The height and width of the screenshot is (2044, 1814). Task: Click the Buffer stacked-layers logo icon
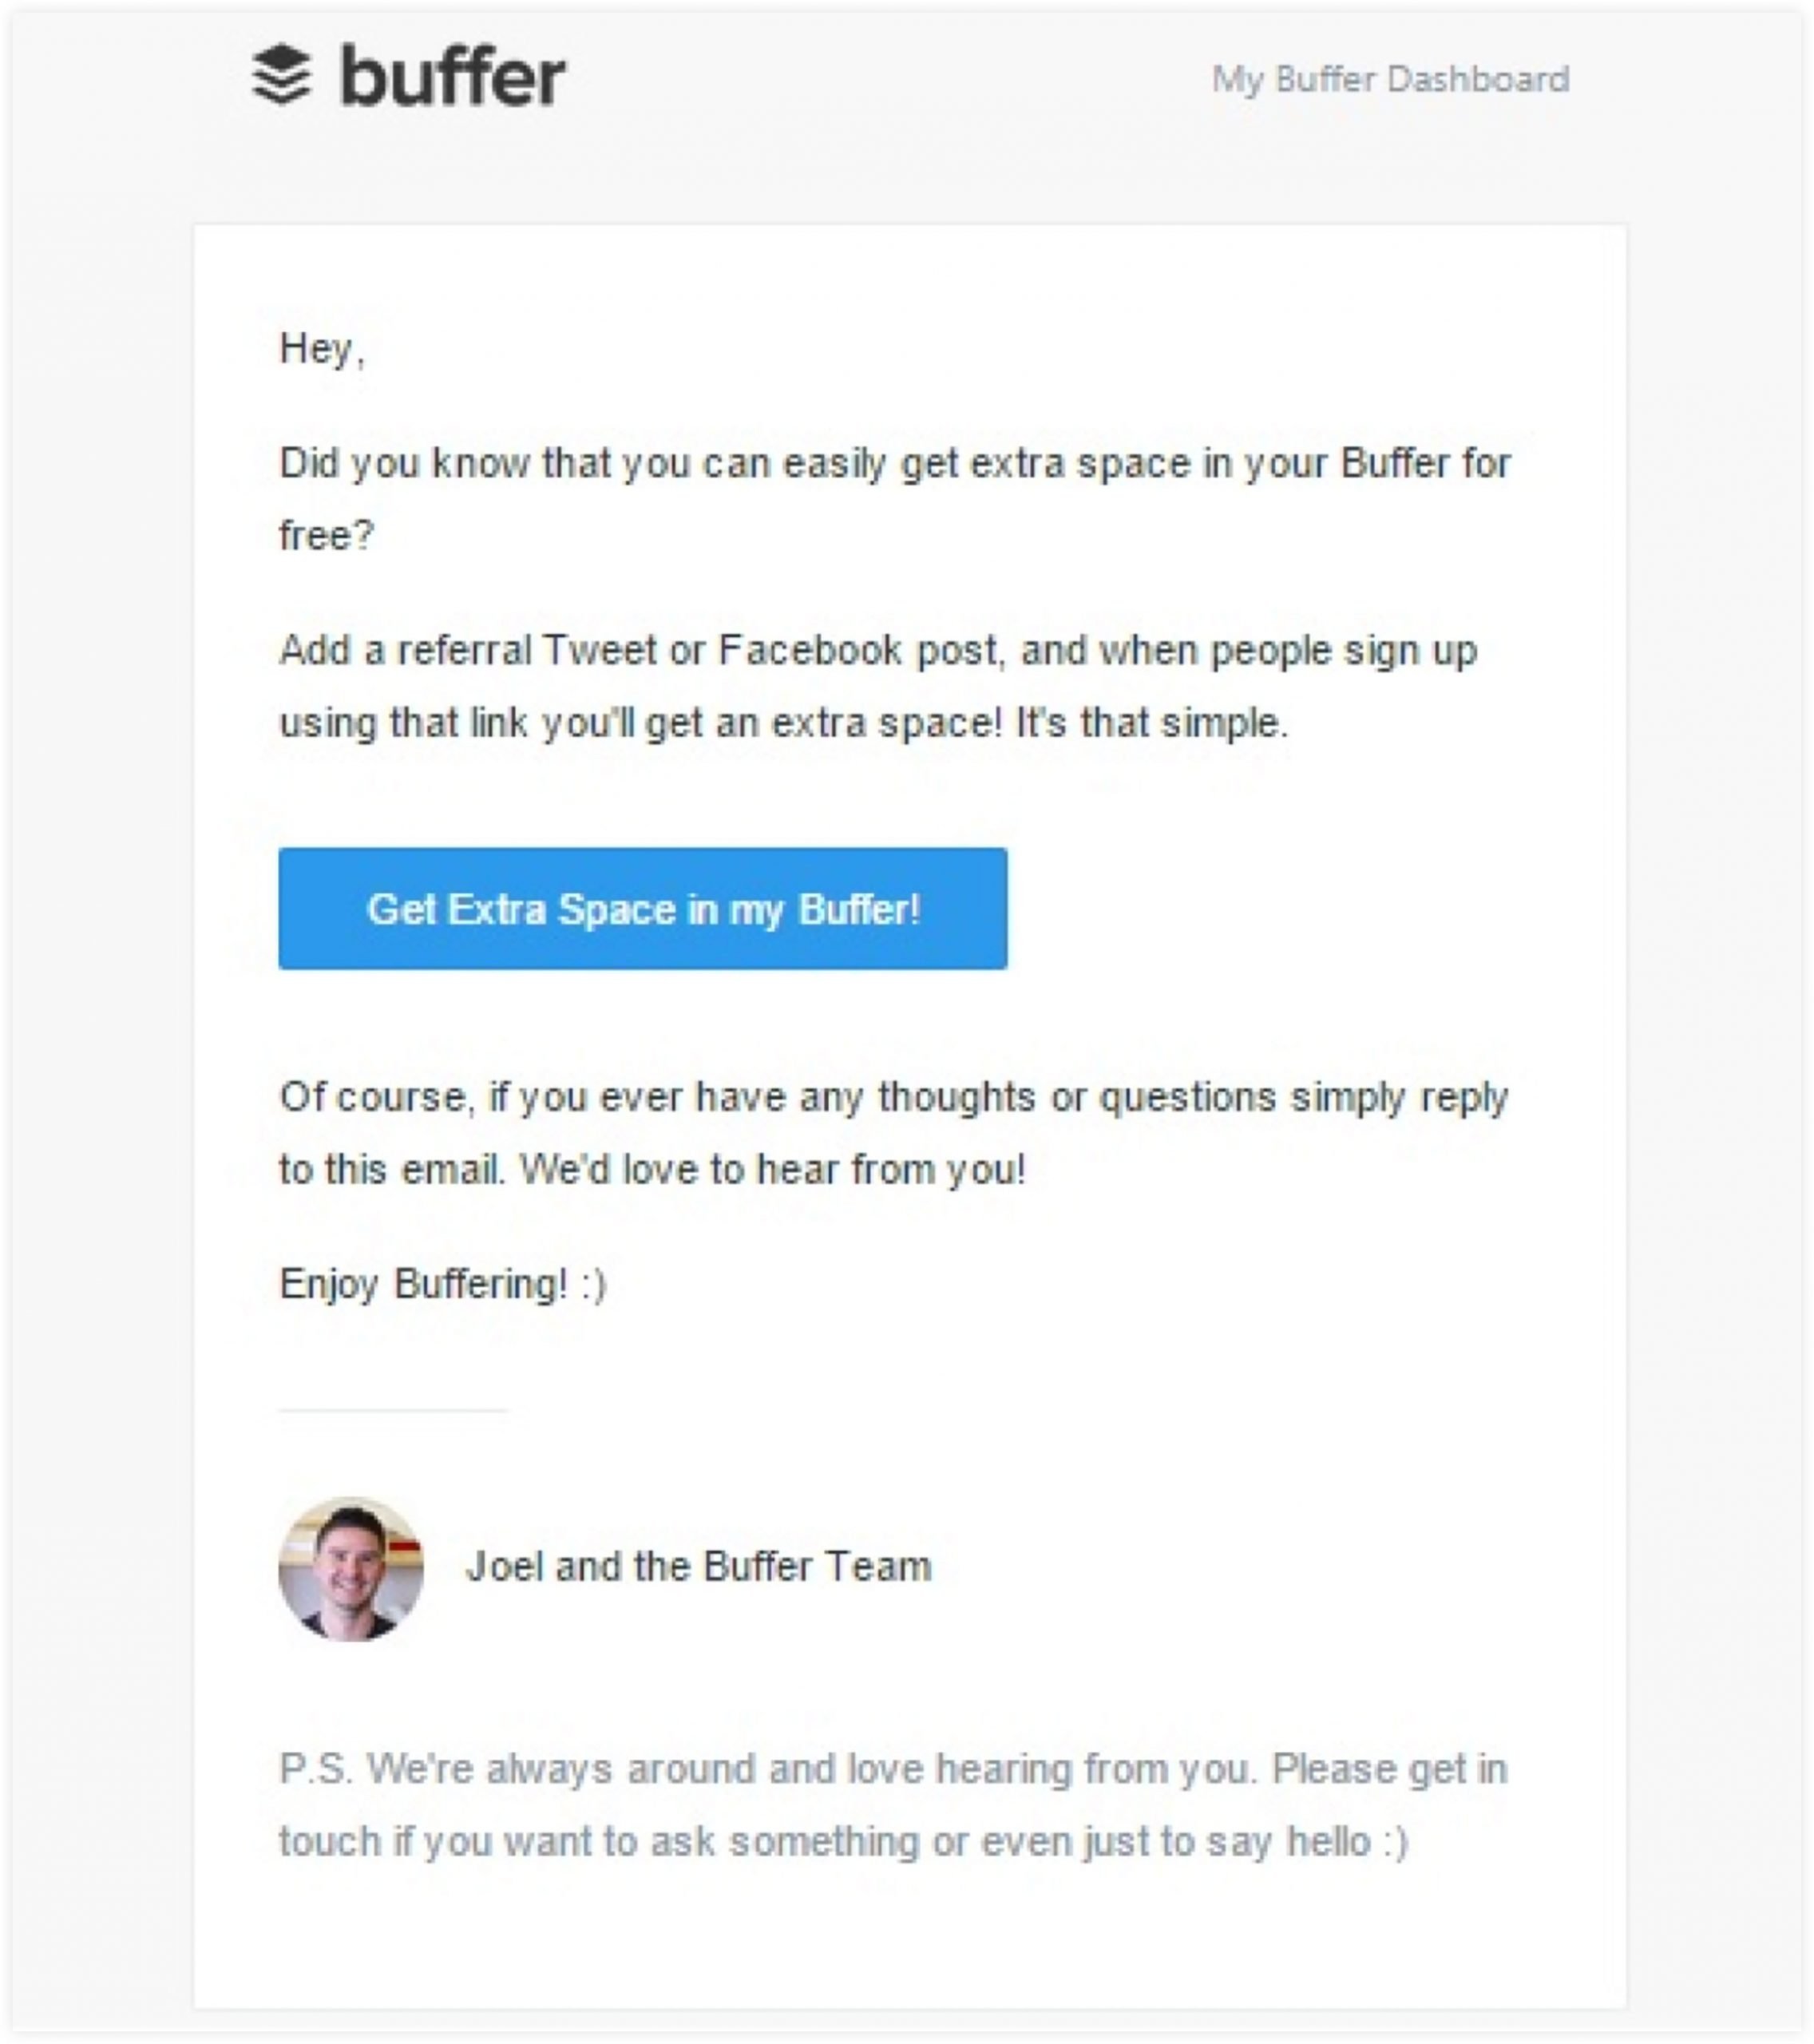[282, 75]
